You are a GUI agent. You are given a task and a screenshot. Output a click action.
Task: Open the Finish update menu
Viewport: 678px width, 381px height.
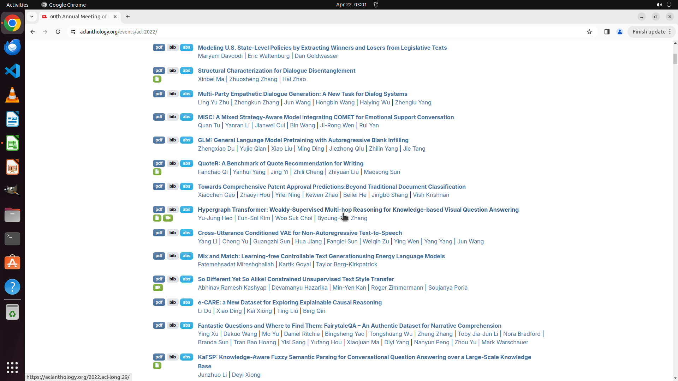(652, 32)
